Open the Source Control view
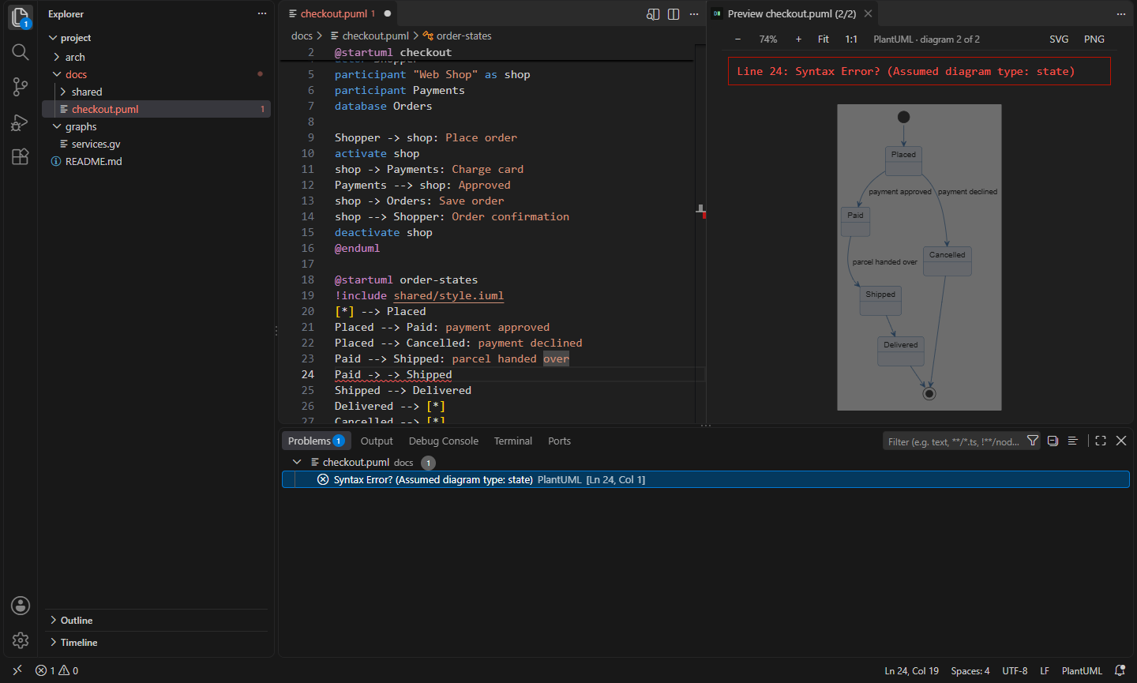1137x683 pixels. (x=21, y=87)
